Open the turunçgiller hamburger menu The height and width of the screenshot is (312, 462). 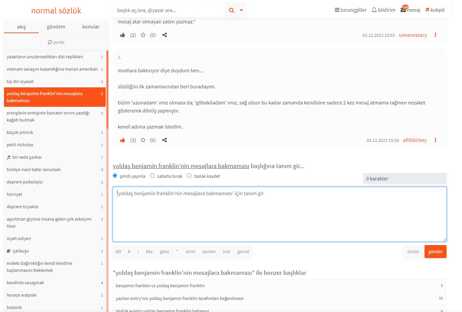coord(350,10)
